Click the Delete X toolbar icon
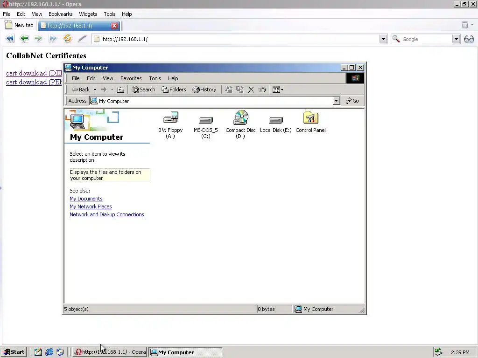This screenshot has height=358, width=478. pyautogui.click(x=251, y=89)
